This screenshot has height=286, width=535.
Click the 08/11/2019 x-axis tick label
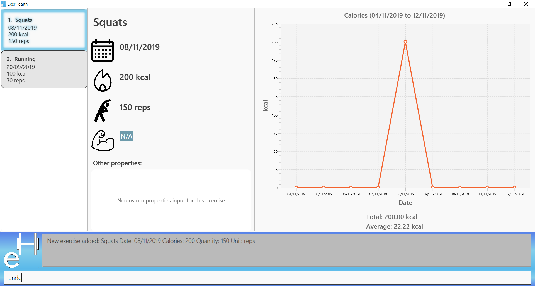405,194
